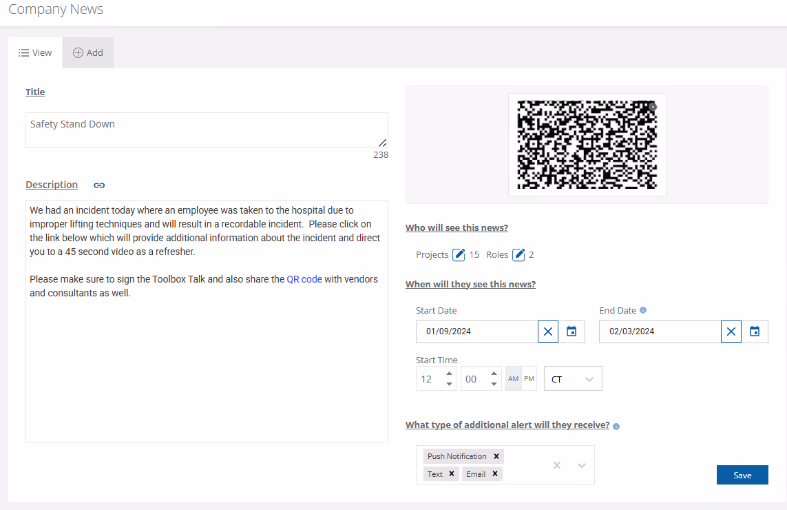Click the Title label

point(35,92)
